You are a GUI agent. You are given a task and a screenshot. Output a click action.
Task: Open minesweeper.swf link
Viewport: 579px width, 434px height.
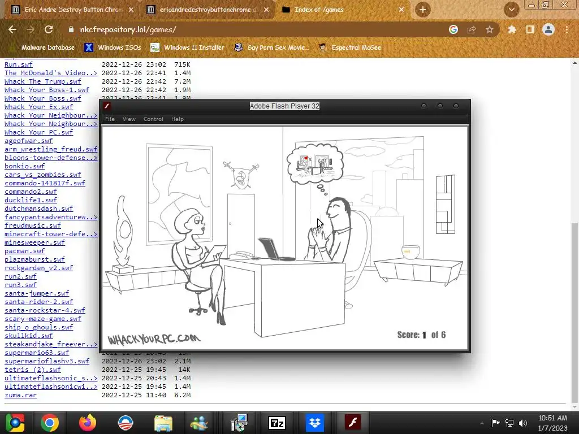(x=34, y=242)
